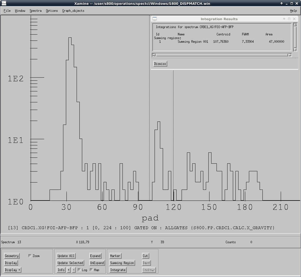Open the Graph_objects menu

pos(73,11)
